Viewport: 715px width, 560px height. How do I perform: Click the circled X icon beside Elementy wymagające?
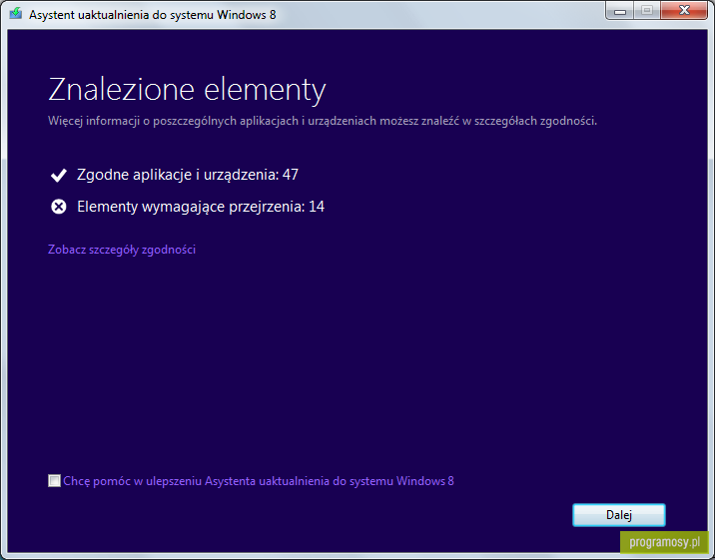58,207
